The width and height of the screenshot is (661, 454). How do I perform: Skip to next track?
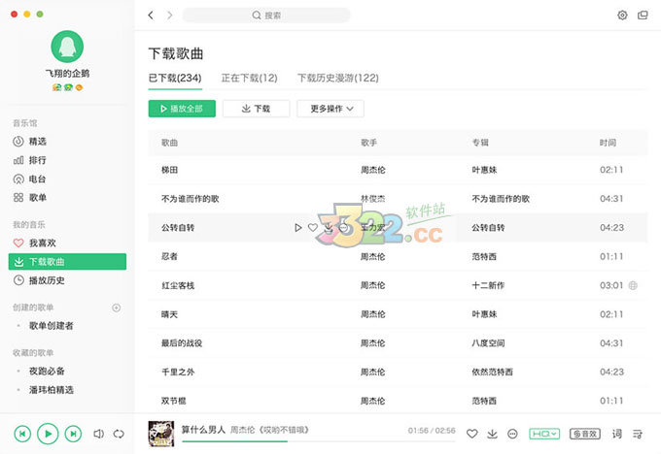pyautogui.click(x=73, y=434)
